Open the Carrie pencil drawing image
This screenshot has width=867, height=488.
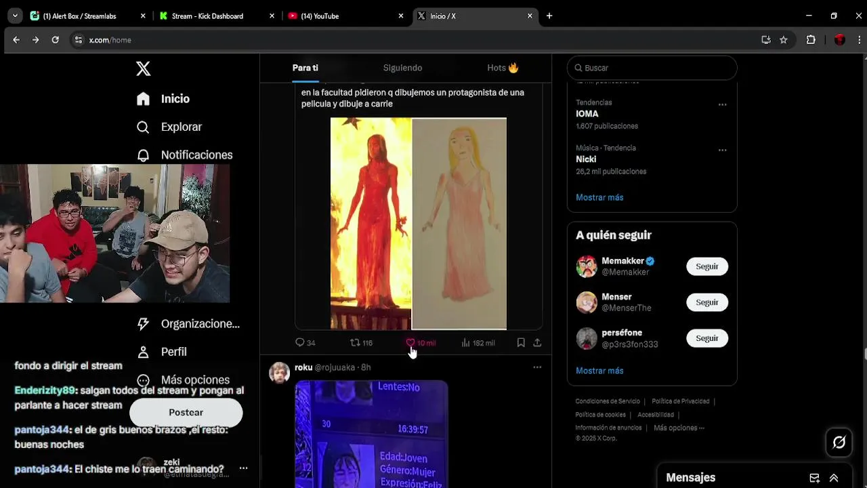(x=459, y=224)
